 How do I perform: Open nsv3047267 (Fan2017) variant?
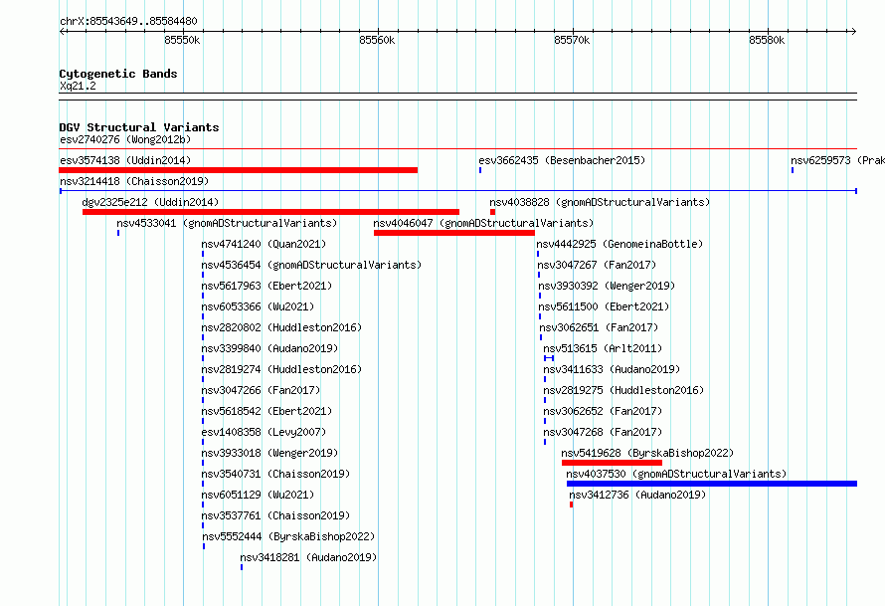597,265
